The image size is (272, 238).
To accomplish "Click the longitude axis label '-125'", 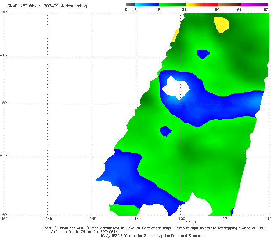I will 225,219.
